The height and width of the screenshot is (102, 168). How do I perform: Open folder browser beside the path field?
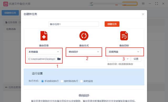point(59,59)
